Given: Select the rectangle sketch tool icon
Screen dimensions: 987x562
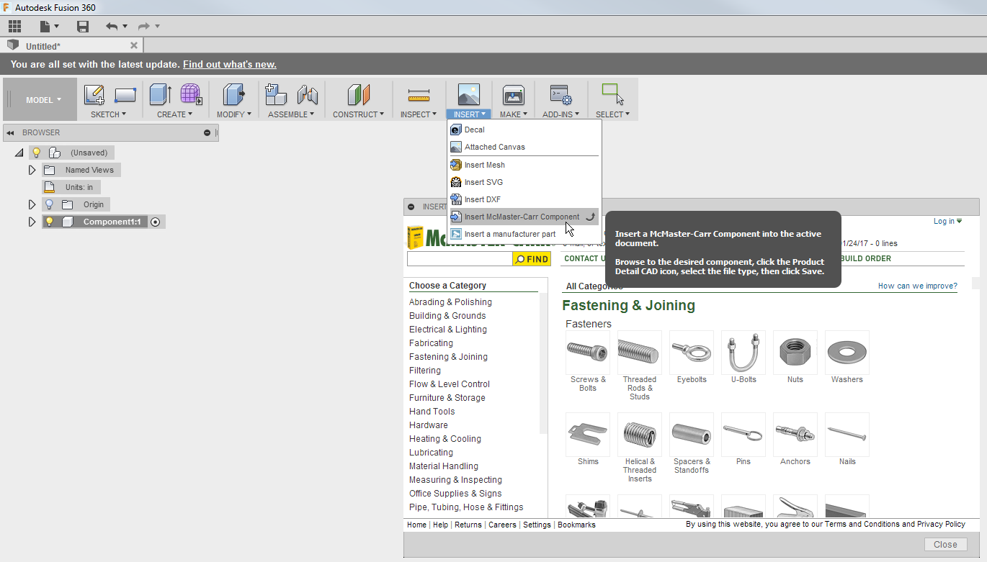Looking at the screenshot, I should click(x=125, y=94).
